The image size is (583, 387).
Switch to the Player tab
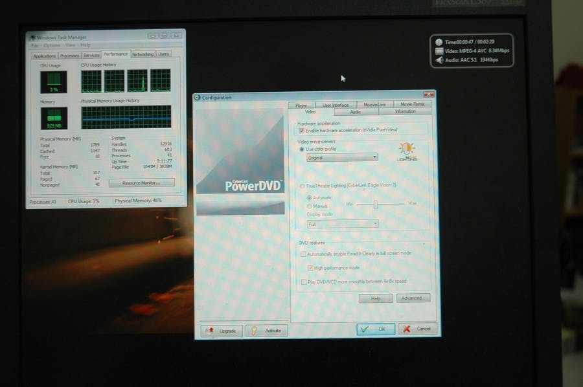click(301, 105)
